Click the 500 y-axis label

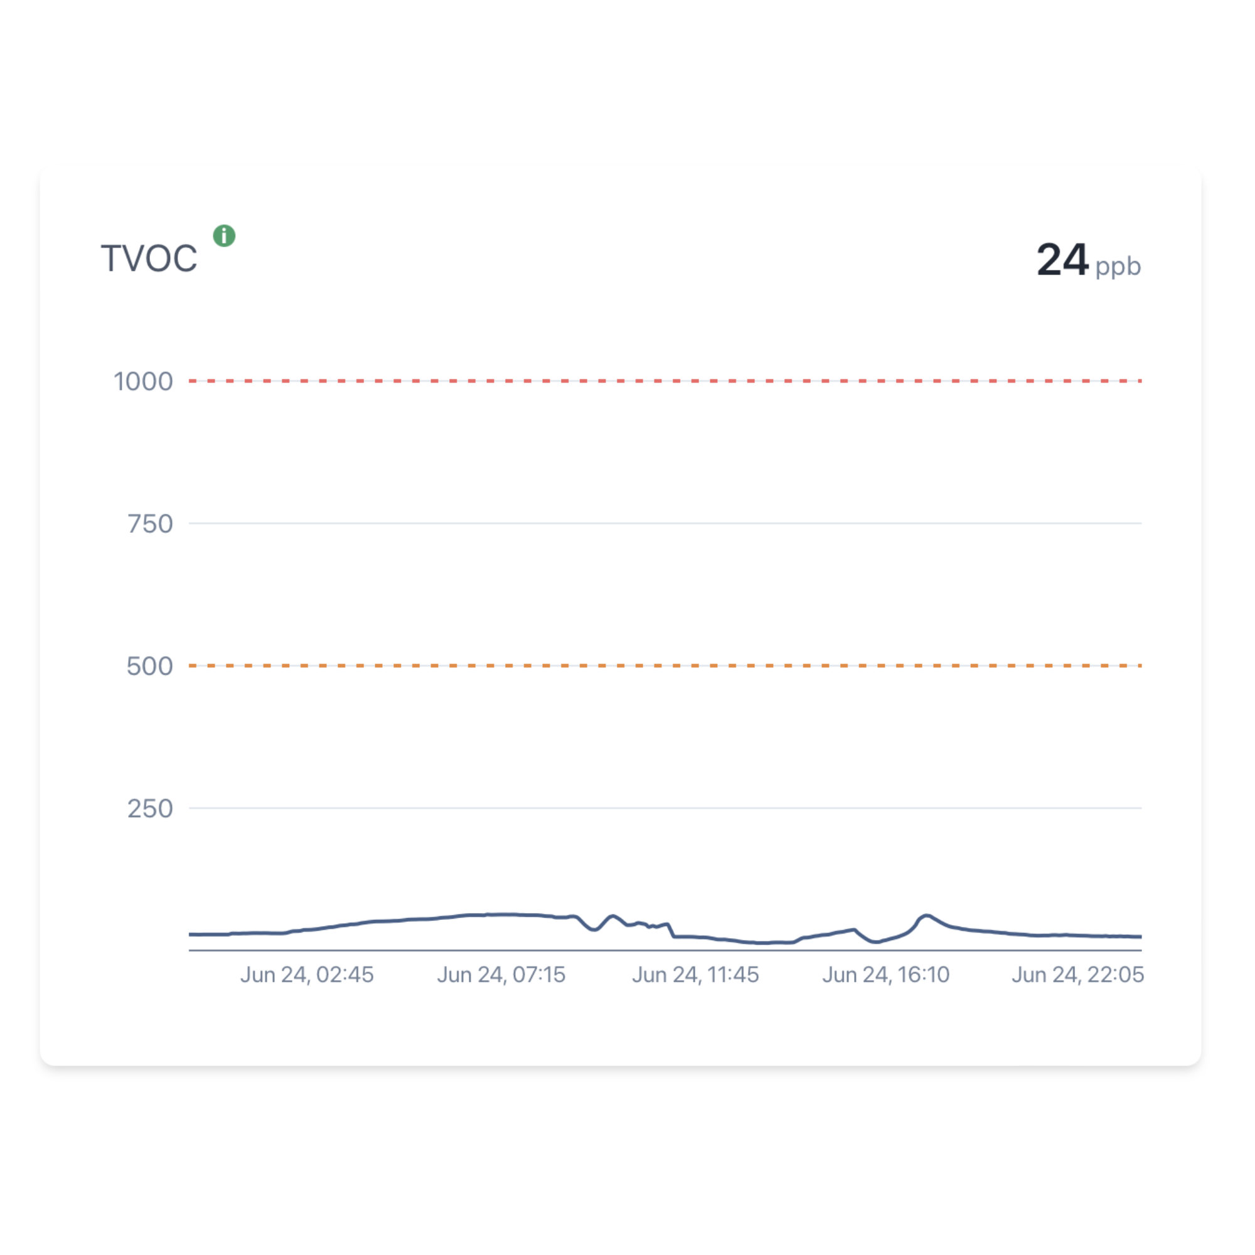(149, 666)
